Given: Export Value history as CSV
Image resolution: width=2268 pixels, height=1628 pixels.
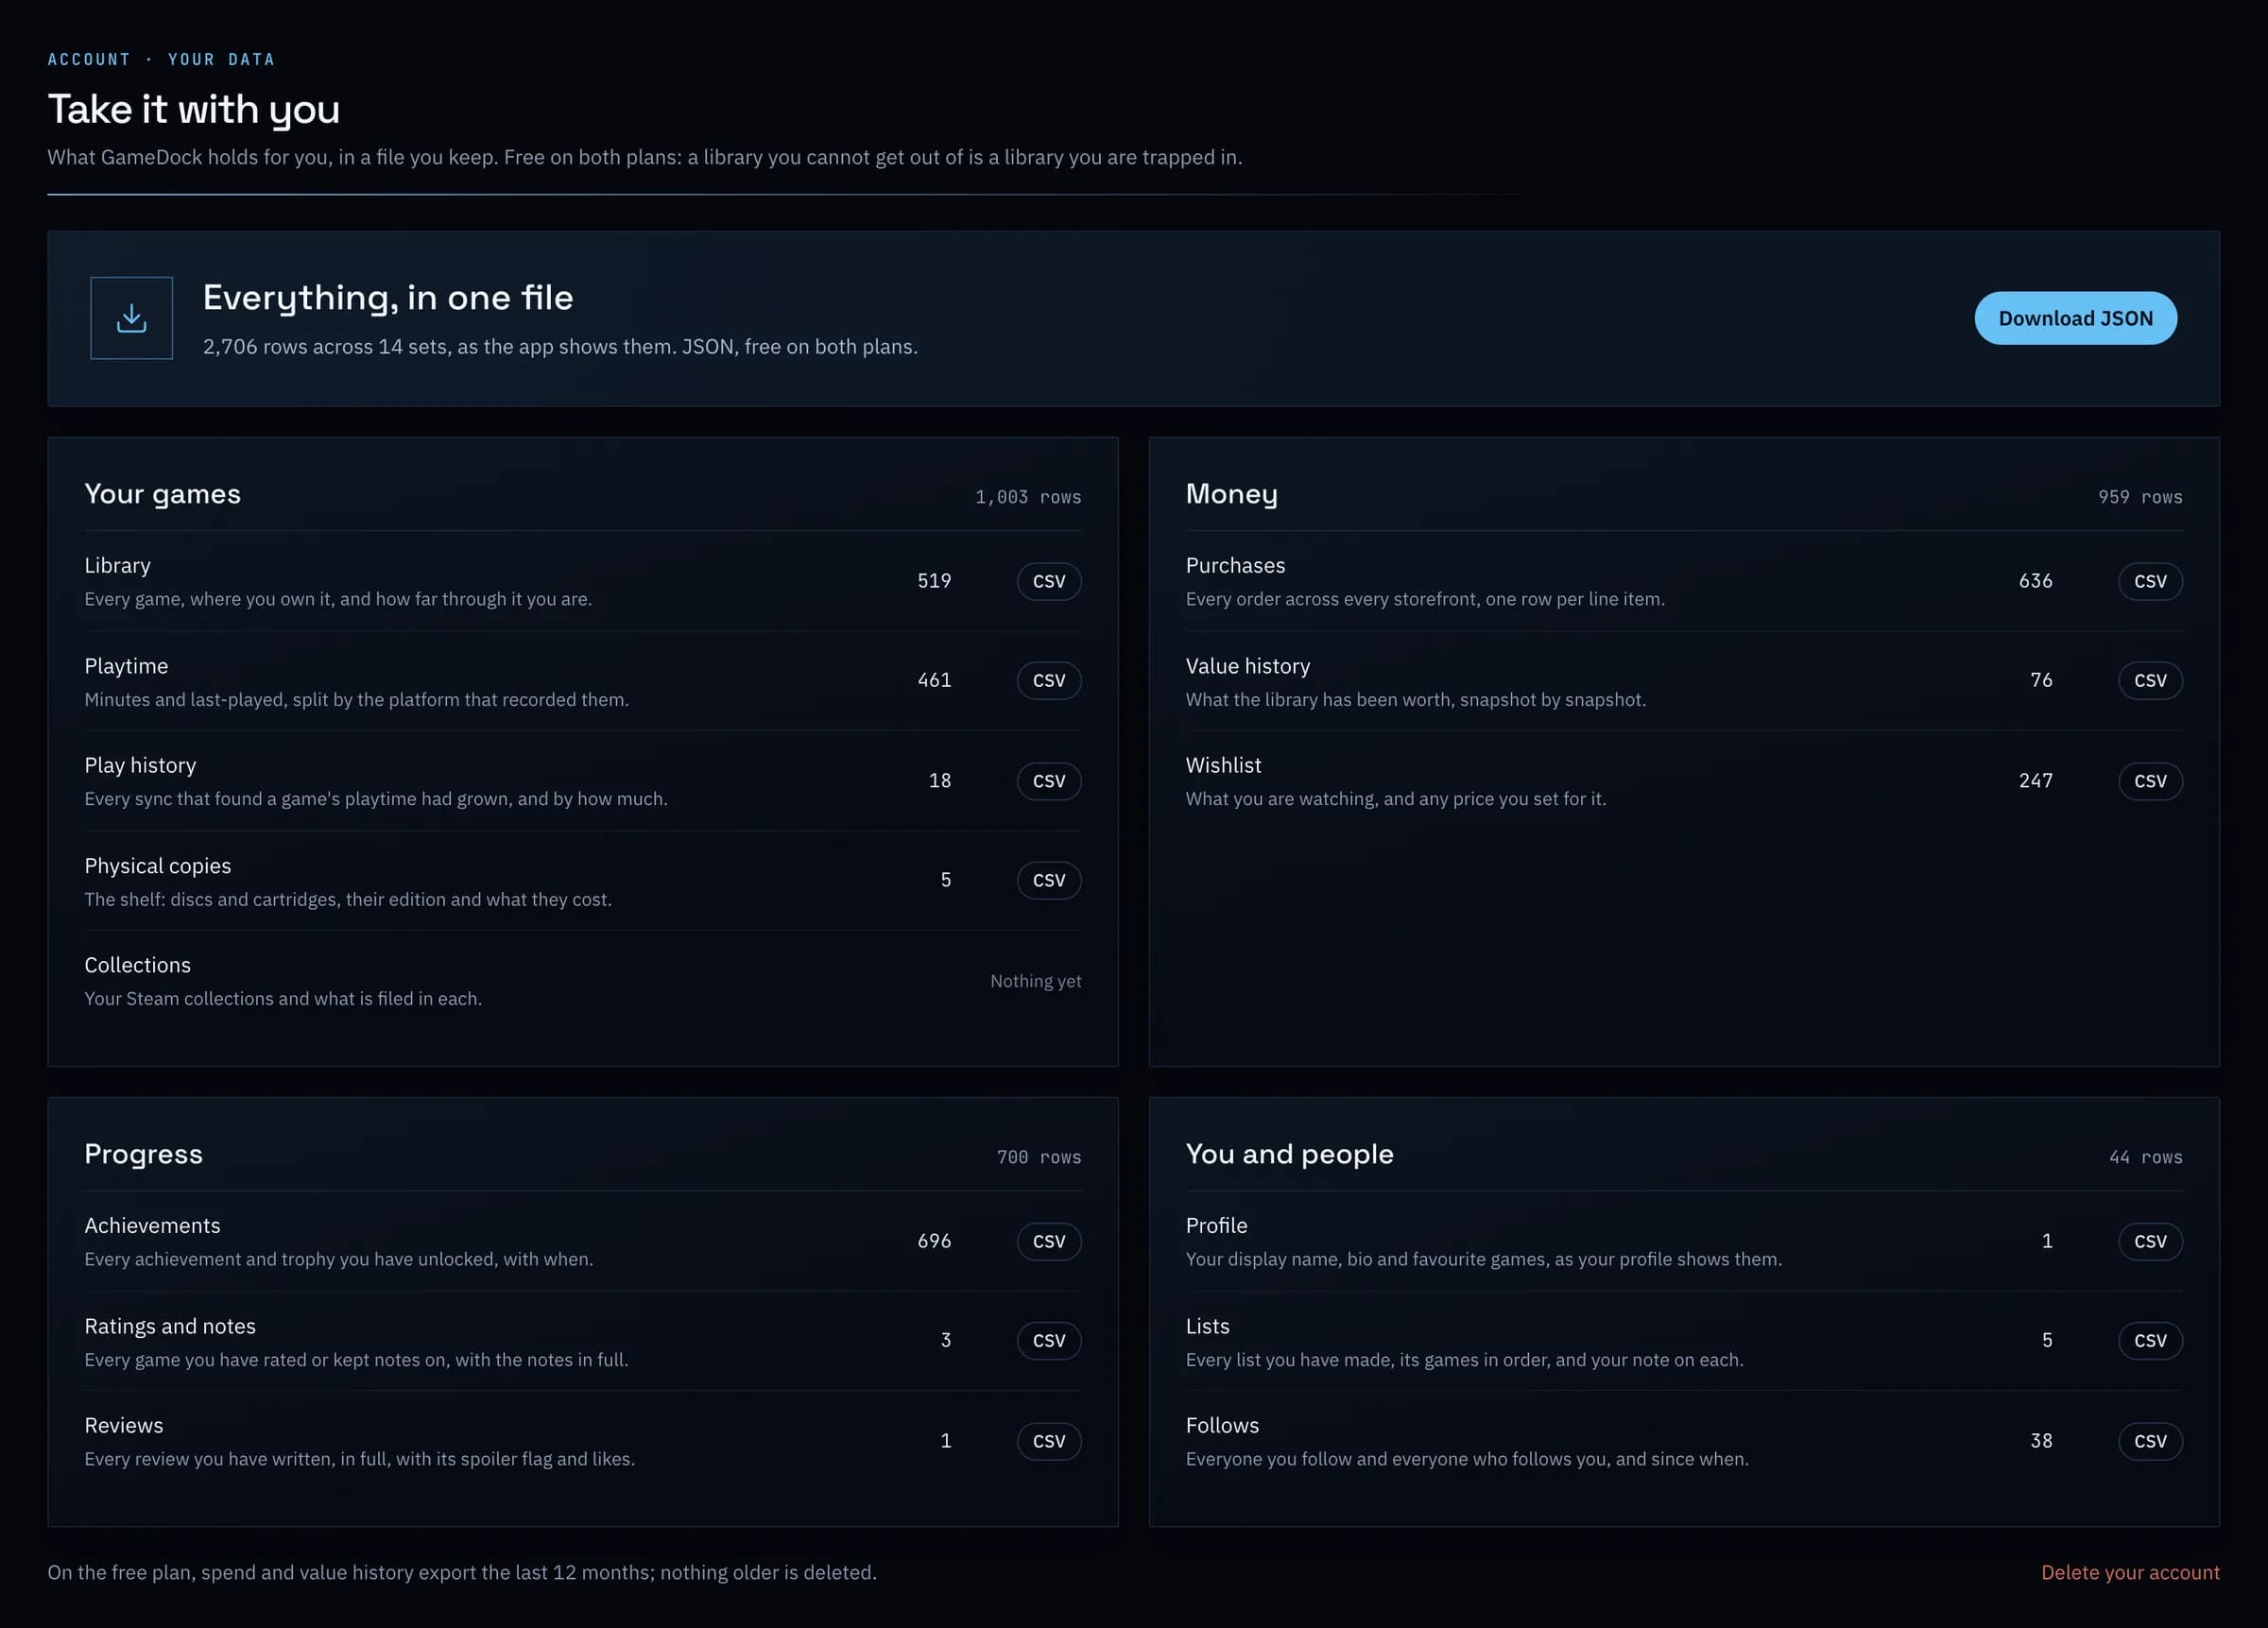Looking at the screenshot, I should (x=2150, y=680).
